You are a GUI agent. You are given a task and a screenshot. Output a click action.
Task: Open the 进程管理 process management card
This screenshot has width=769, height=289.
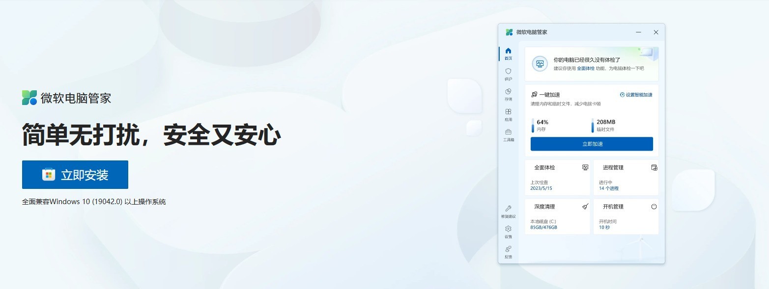pyautogui.click(x=626, y=178)
